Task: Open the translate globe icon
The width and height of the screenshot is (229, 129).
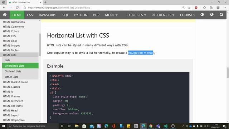Action: pyautogui.click(x=212, y=15)
